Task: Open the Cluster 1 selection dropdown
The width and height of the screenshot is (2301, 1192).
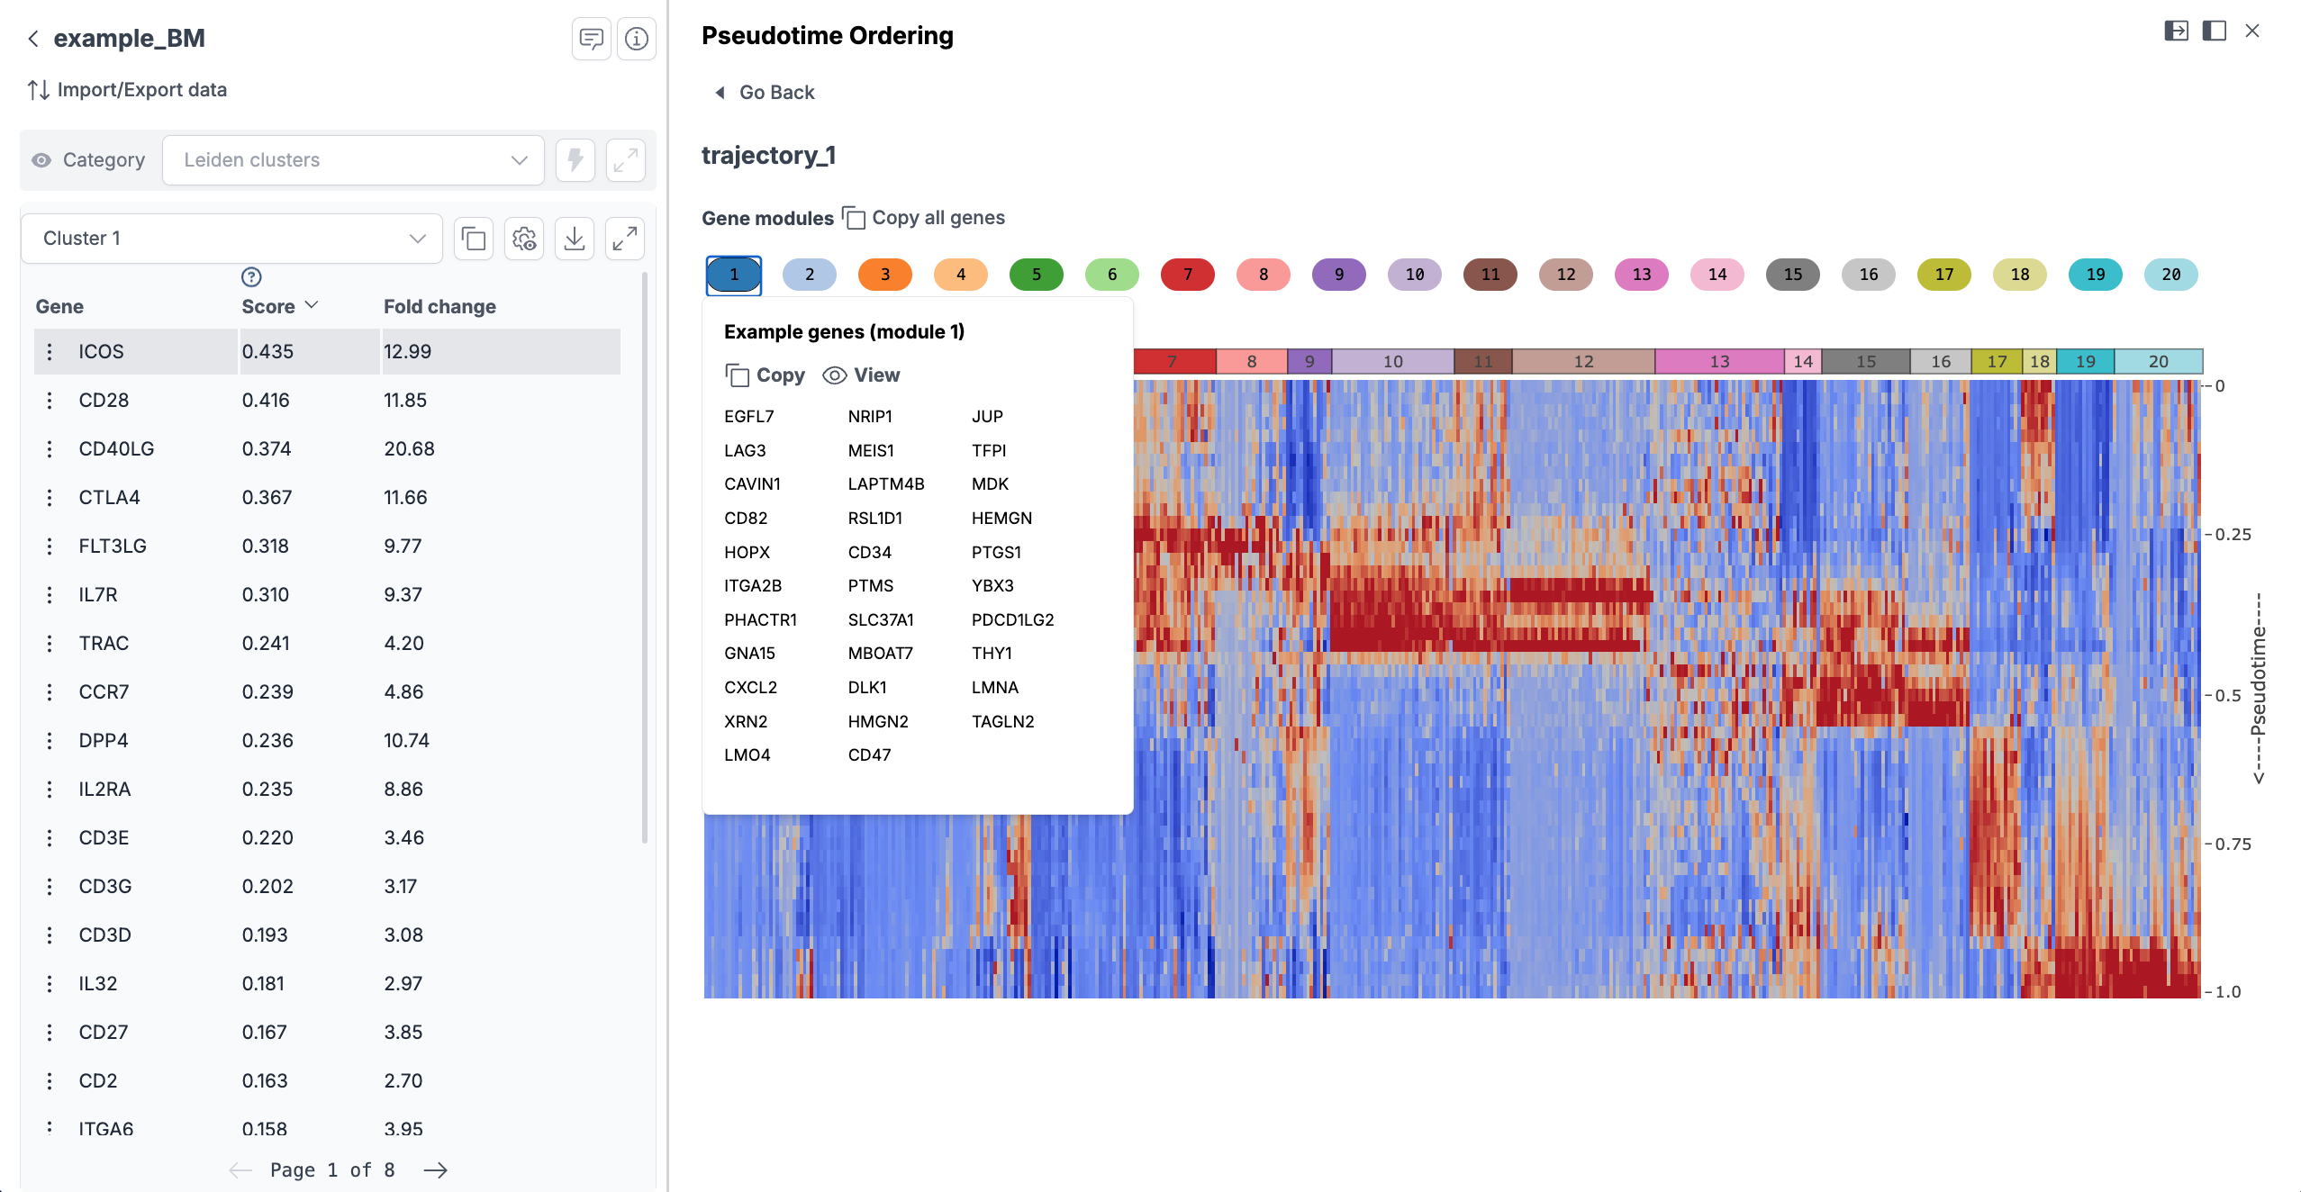Action: point(231,238)
